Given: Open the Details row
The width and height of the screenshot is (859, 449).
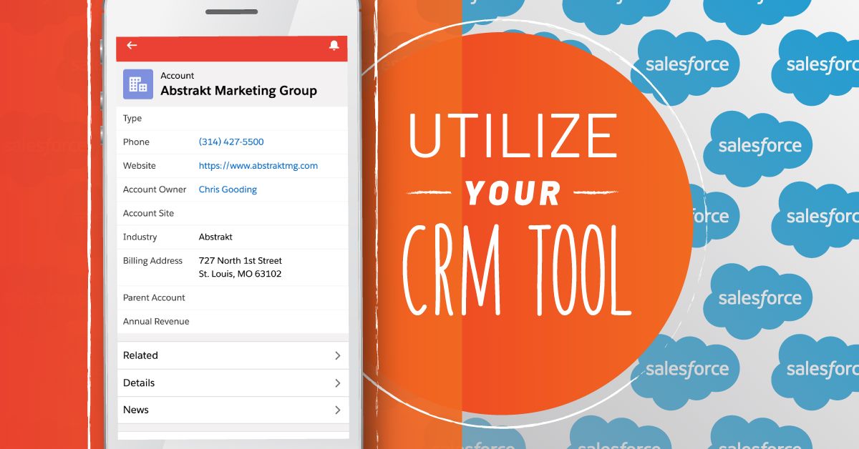Looking at the screenshot, I should pos(233,383).
